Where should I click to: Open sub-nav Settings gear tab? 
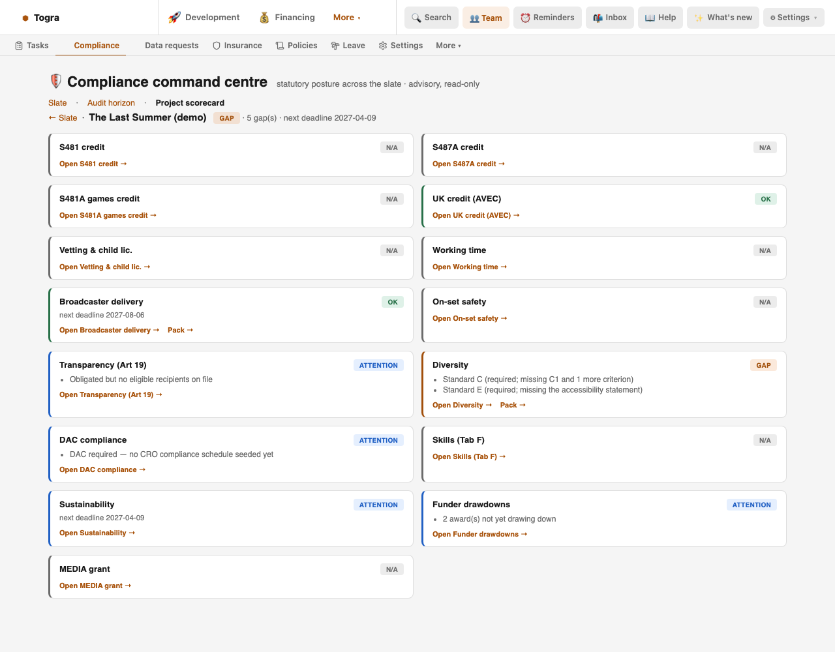(401, 46)
